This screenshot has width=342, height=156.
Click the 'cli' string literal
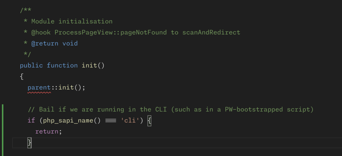pyautogui.click(x=130, y=120)
